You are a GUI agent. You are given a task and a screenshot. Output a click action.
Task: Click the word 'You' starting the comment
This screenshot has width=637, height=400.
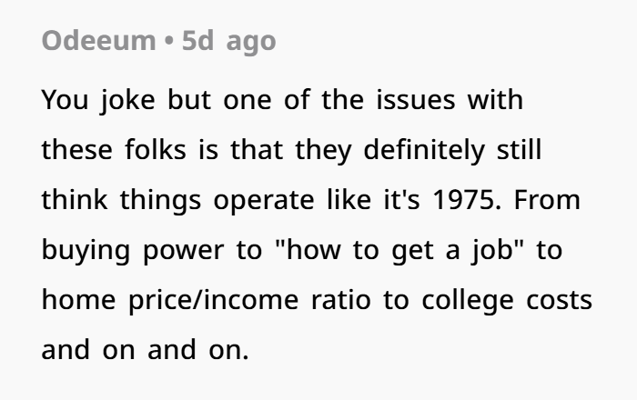pos(65,100)
